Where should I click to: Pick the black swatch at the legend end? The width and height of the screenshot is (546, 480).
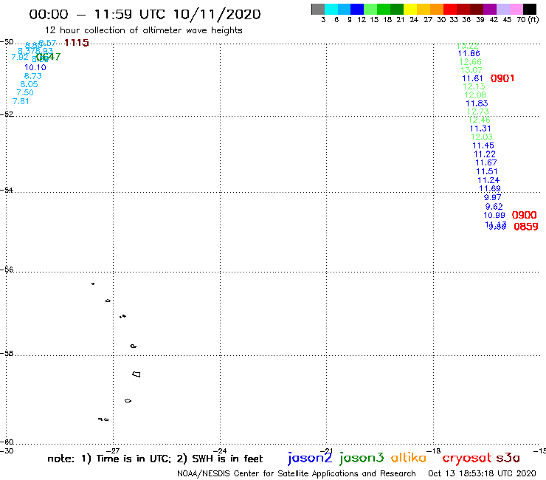coord(530,9)
